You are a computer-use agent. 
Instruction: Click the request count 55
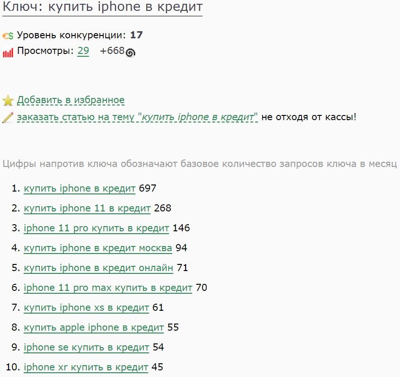[173, 327]
